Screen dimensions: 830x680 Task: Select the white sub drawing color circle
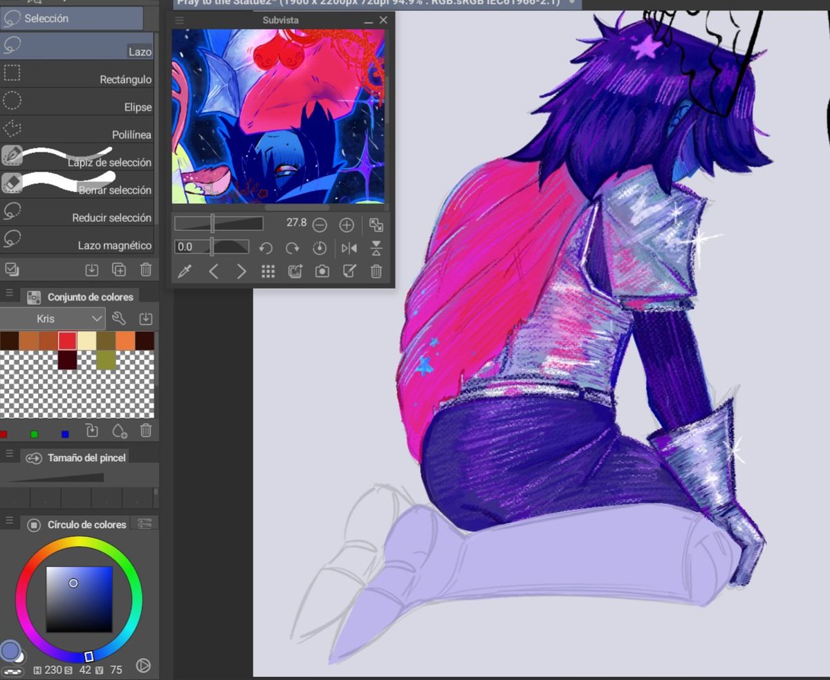pyautogui.click(x=19, y=657)
